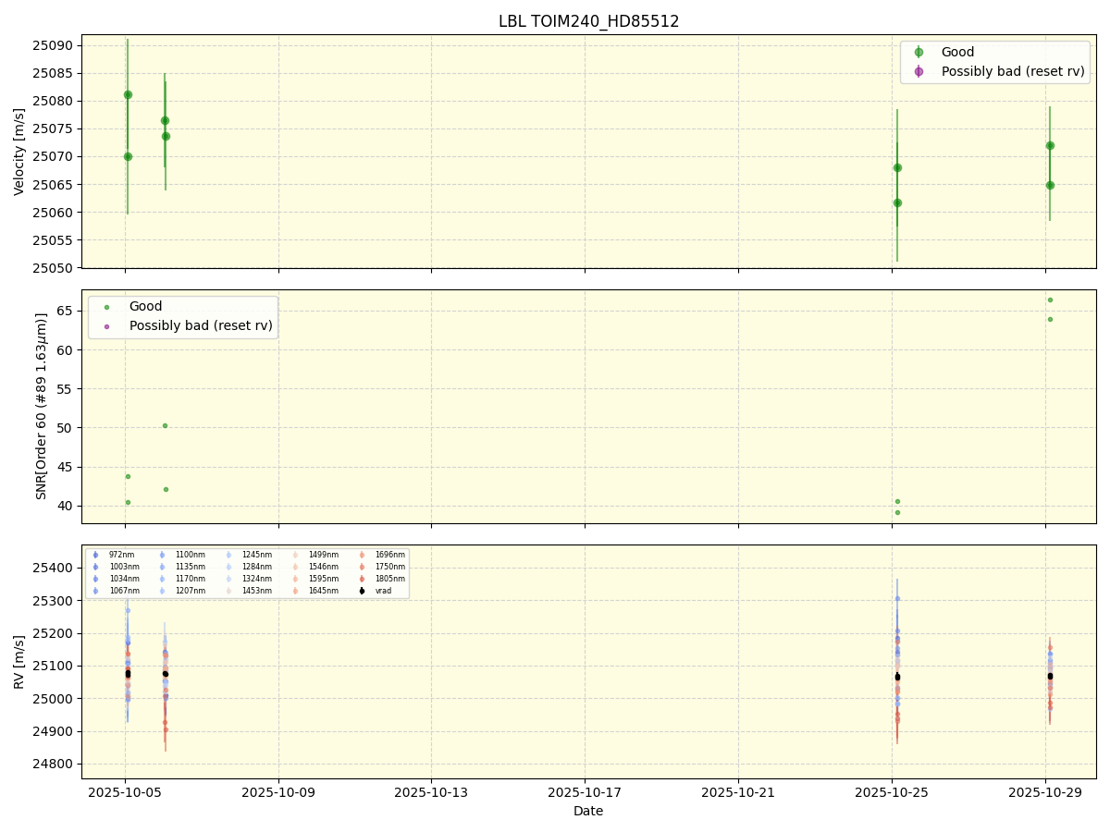
Task: Click the velocity point at 25072 on 2025-10-29
Action: [1050, 145]
